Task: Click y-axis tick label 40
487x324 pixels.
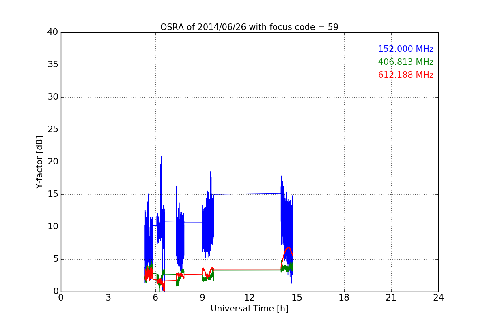Action: coord(53,32)
